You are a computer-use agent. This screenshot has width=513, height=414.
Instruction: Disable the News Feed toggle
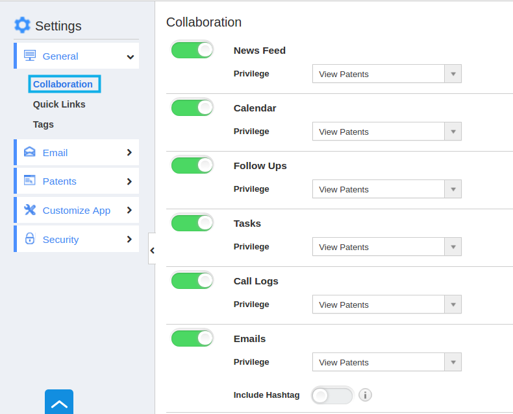click(192, 51)
